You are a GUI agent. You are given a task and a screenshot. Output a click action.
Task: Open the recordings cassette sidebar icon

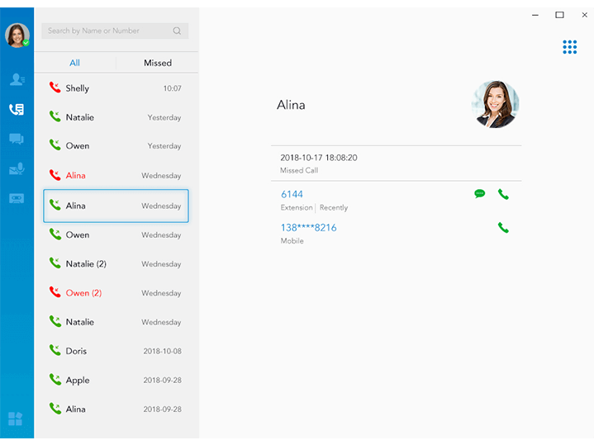tap(17, 198)
